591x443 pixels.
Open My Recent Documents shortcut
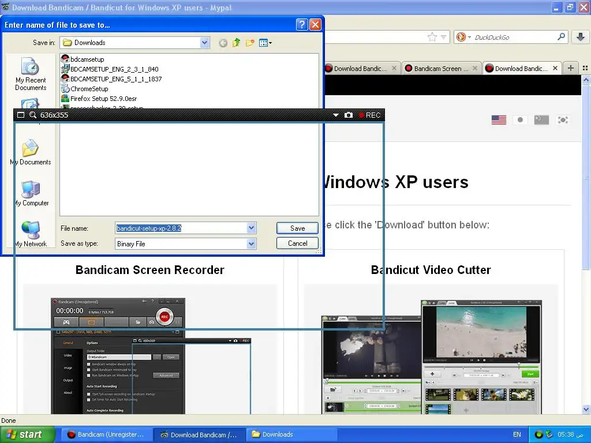pyautogui.click(x=31, y=74)
